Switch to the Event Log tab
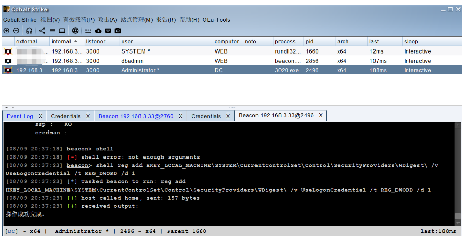Image resolution: width=467 pixels, height=236 pixels. [19, 116]
